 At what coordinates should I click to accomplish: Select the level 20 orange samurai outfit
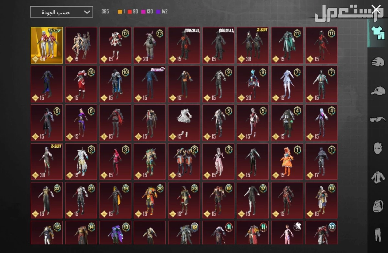[x=150, y=200]
